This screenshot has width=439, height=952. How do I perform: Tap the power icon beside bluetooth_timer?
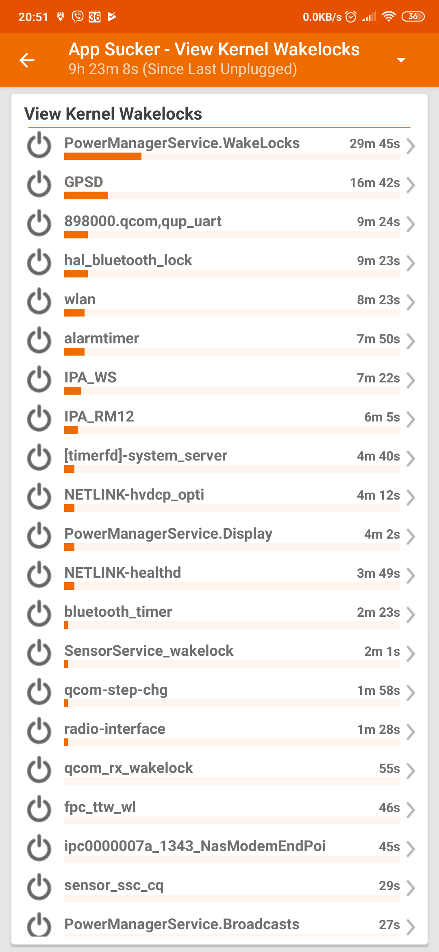39,614
